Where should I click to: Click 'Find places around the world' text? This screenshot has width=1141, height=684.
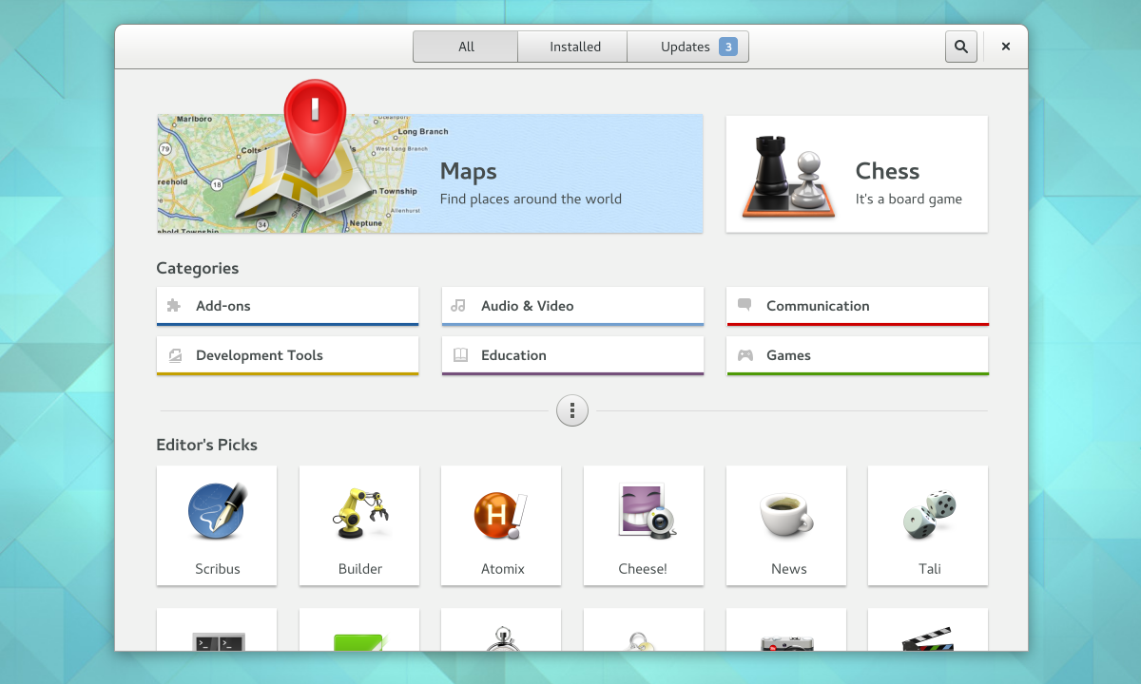pyautogui.click(x=531, y=199)
